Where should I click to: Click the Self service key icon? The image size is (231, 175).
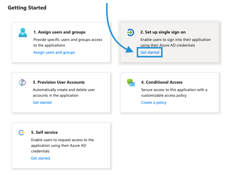(21, 133)
